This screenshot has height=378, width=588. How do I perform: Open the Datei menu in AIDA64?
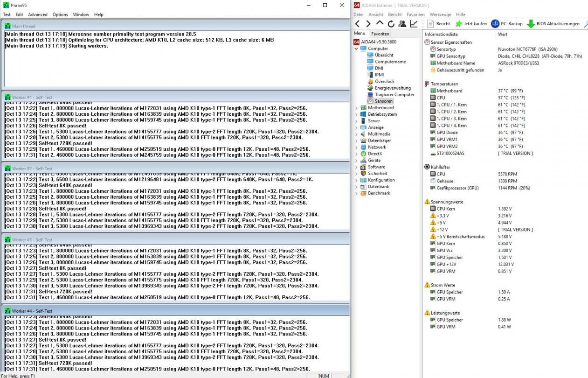click(358, 14)
